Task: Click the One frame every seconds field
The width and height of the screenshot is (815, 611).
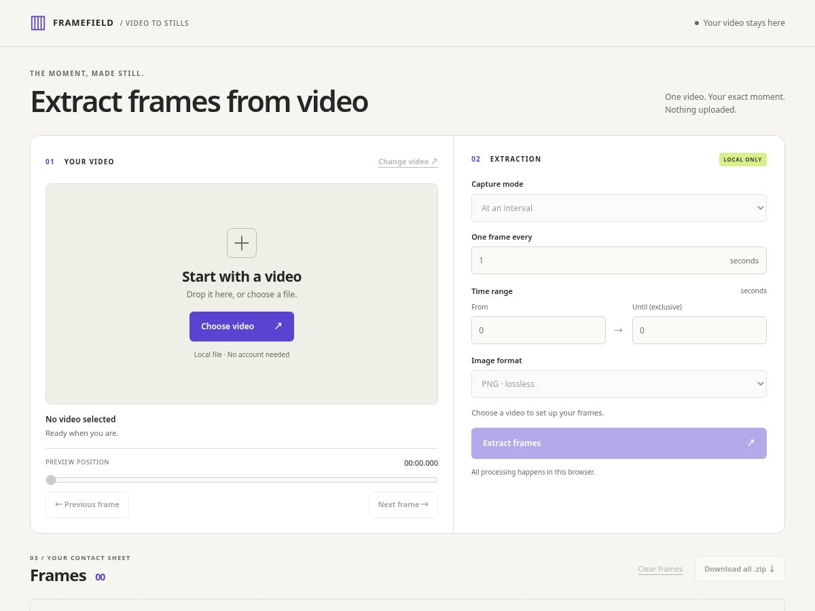Action: pyautogui.click(x=619, y=261)
